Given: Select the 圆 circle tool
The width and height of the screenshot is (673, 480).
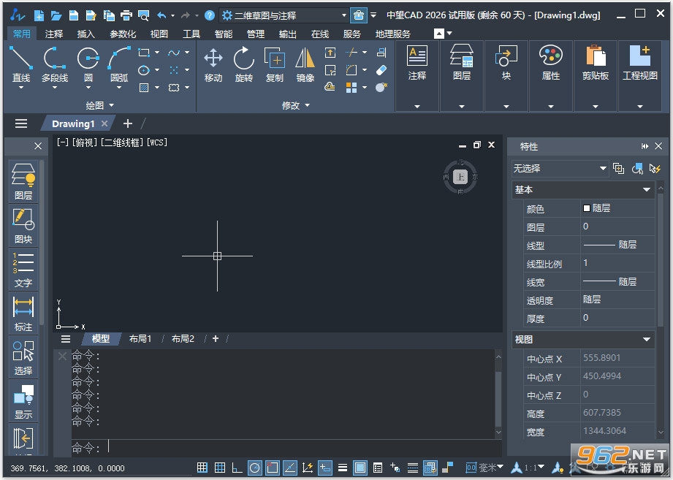Looking at the screenshot, I should point(88,64).
